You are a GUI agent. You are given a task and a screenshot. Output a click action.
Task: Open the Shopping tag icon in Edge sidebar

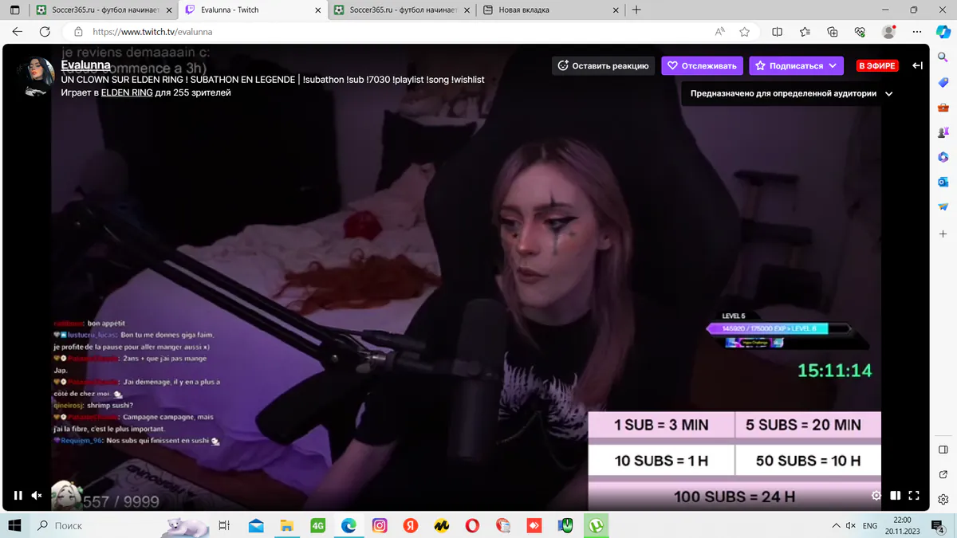pyautogui.click(x=943, y=83)
